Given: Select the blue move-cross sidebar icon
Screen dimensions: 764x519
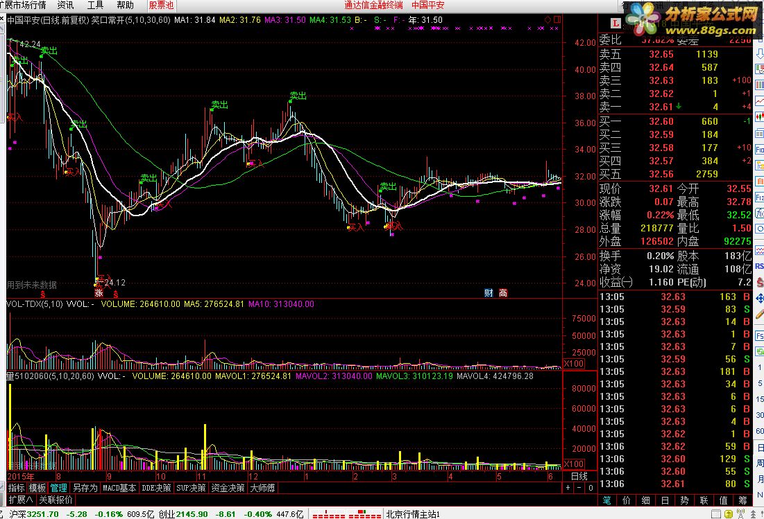Looking at the screenshot, I should point(759,298).
